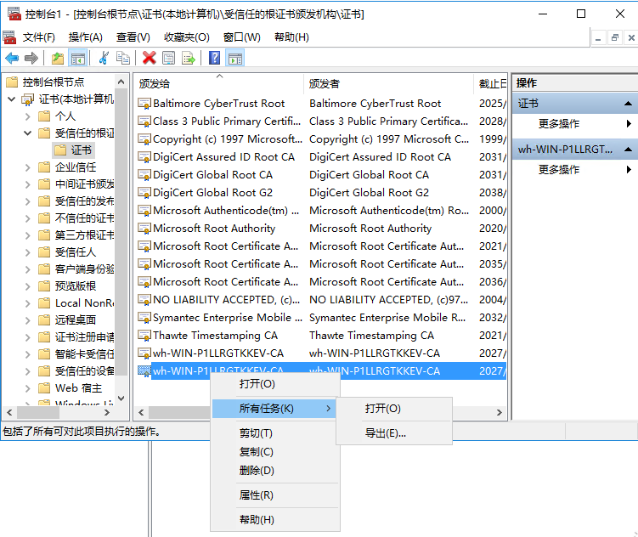The width and height of the screenshot is (638, 537).
Task: Select 属性(R) in the context menu
Action: 256,495
